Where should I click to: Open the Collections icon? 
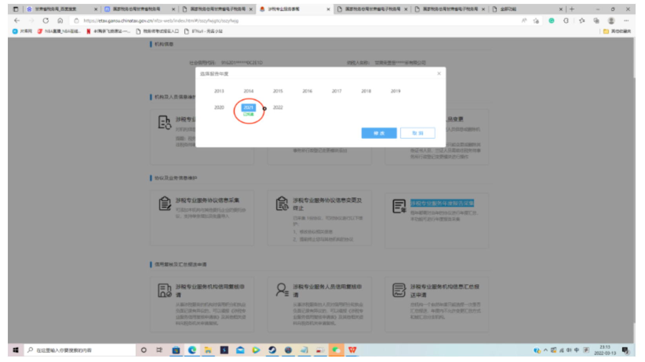coord(596,20)
